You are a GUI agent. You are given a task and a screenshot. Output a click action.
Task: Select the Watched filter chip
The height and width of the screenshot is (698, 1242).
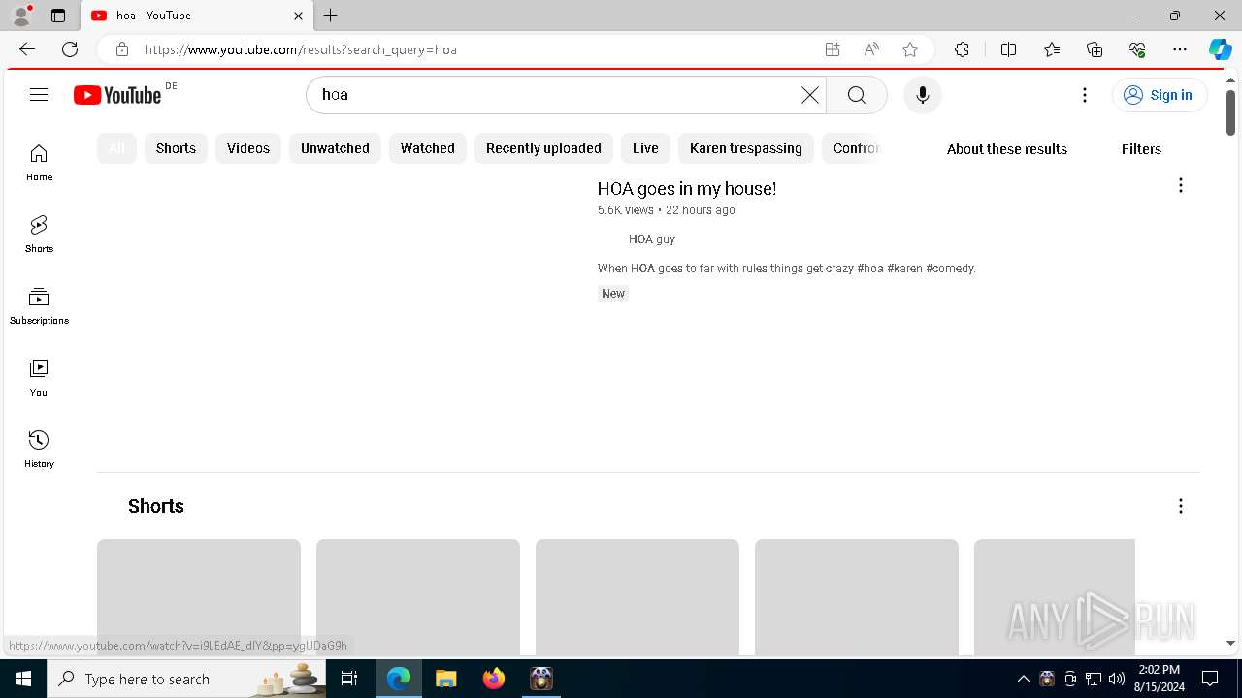[x=428, y=148]
